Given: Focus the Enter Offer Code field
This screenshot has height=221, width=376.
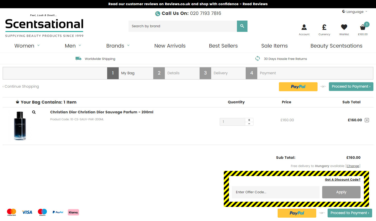Looking at the screenshot, I should point(276,192).
